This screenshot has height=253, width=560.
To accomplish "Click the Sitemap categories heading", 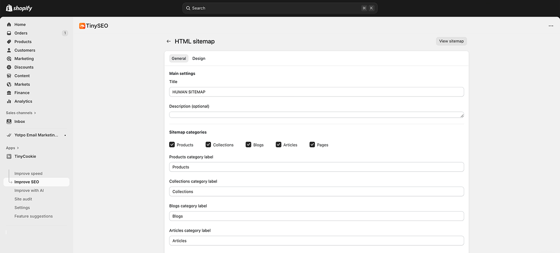I will tap(188, 132).
